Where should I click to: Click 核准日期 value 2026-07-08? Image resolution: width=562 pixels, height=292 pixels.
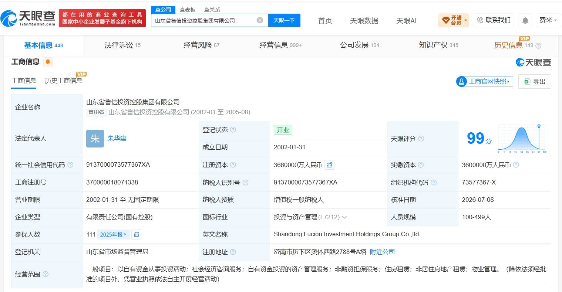[478, 200]
